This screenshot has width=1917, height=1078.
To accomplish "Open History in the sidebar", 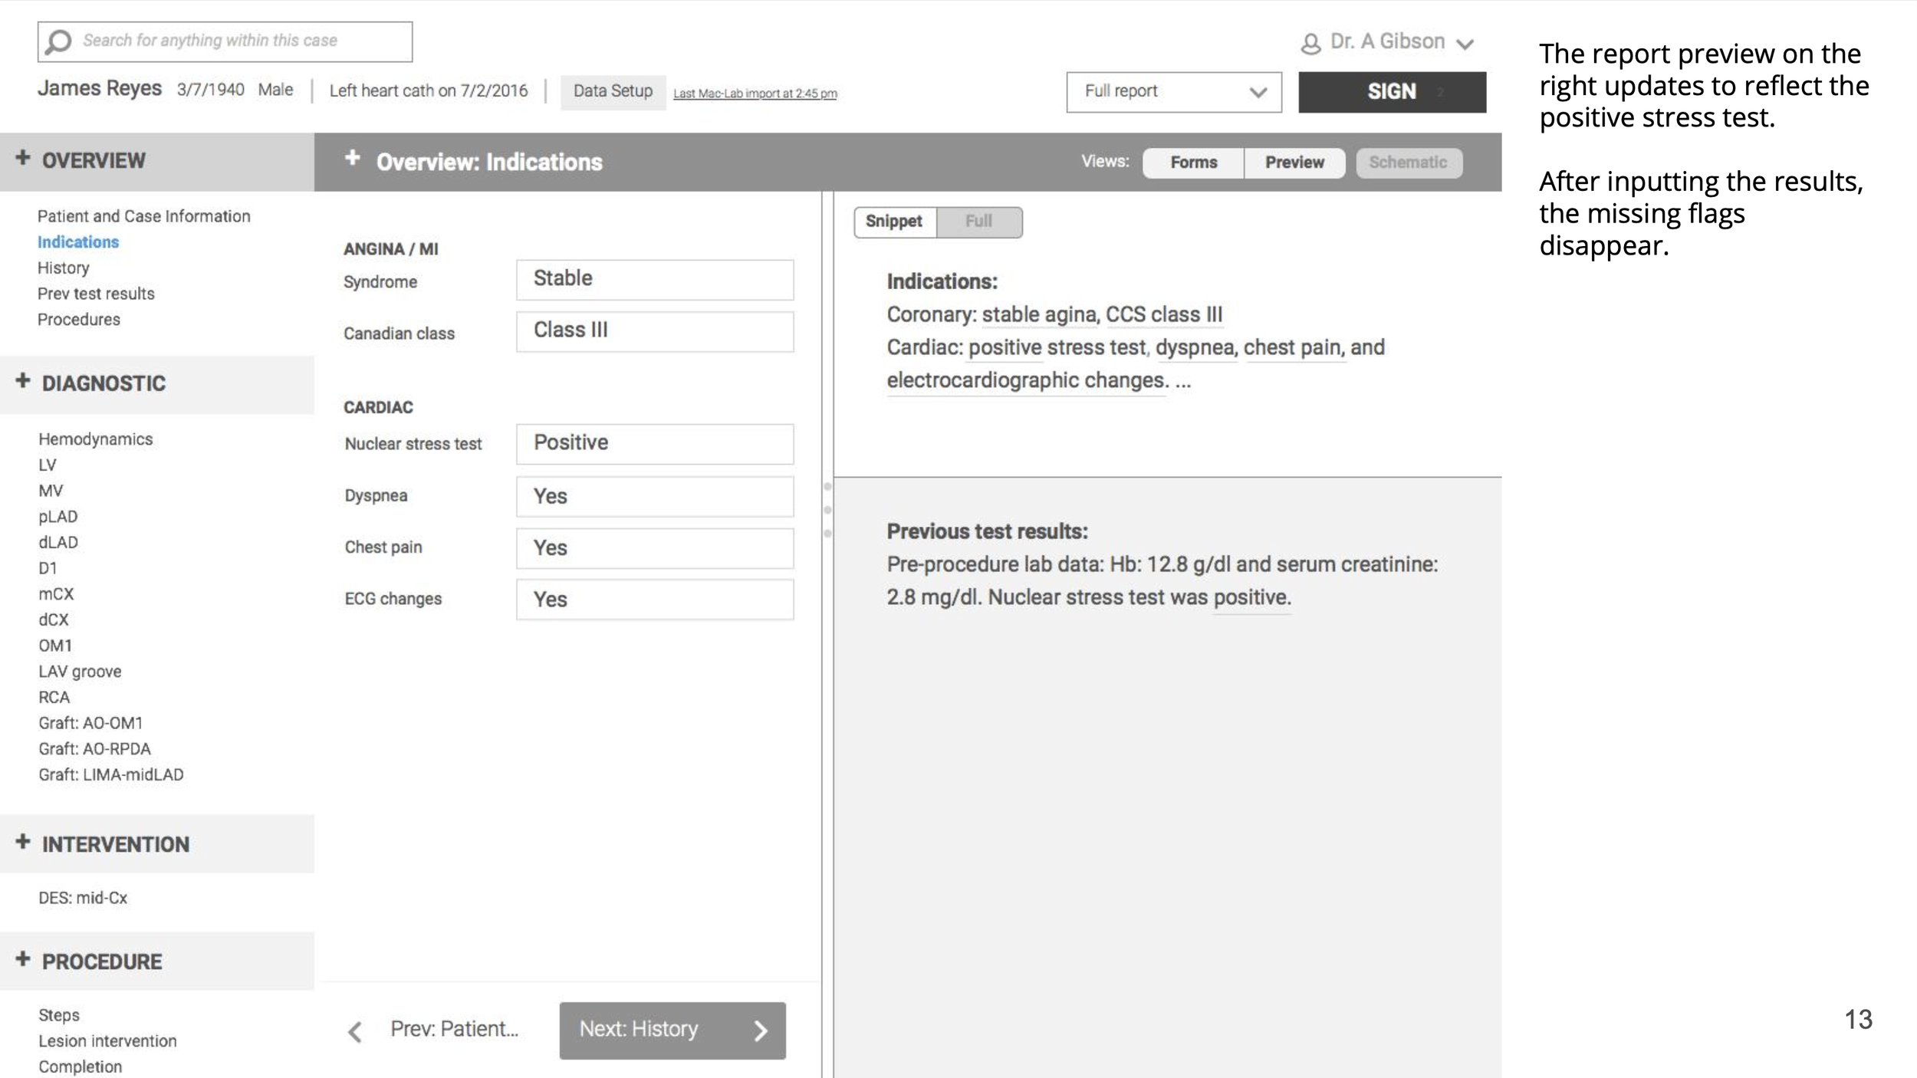I will coord(64,268).
